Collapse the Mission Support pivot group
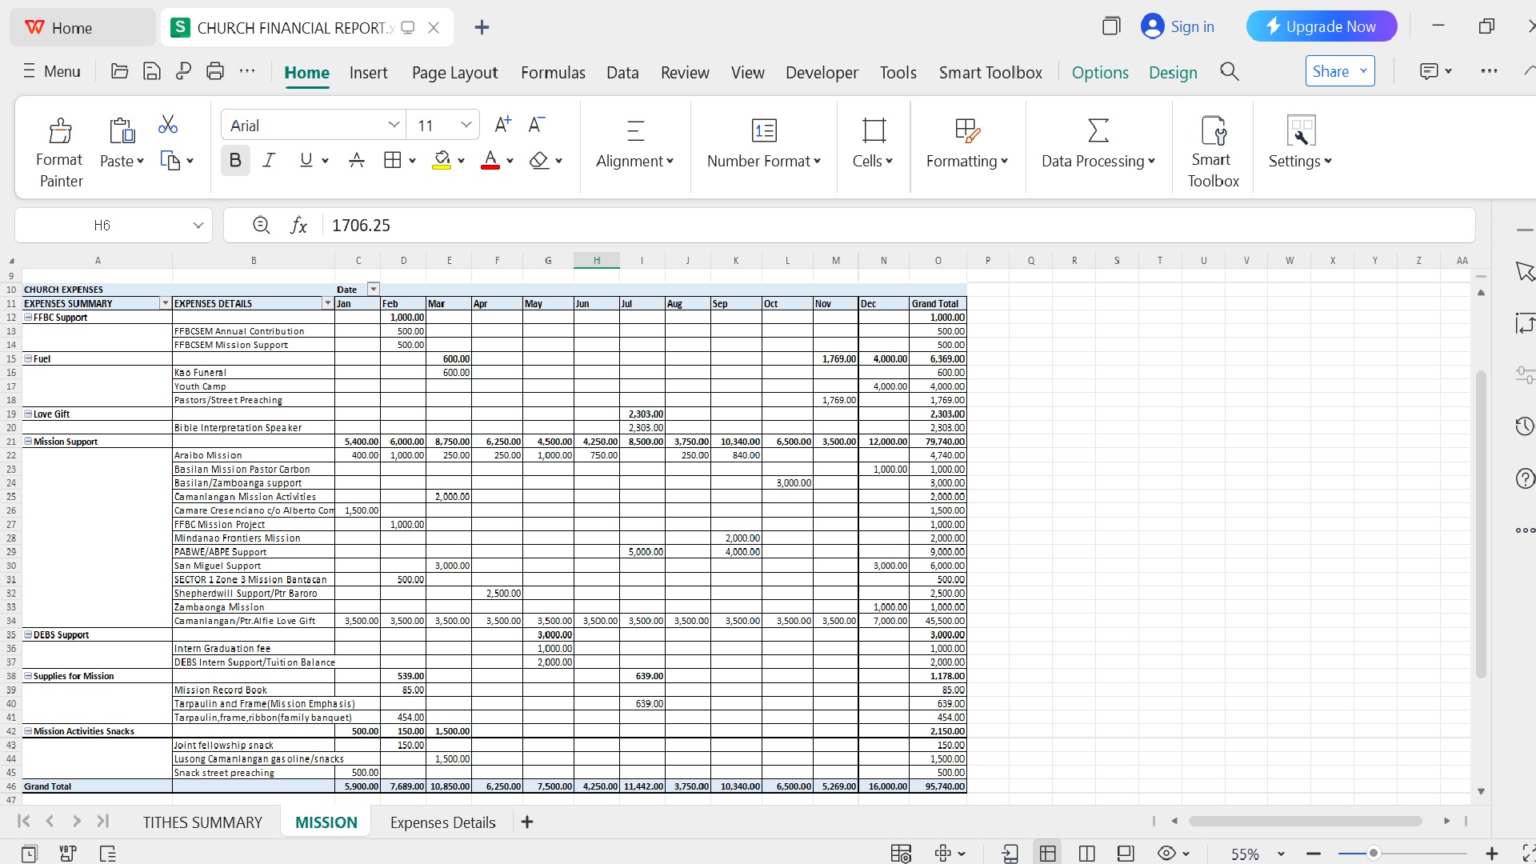 pyautogui.click(x=28, y=442)
